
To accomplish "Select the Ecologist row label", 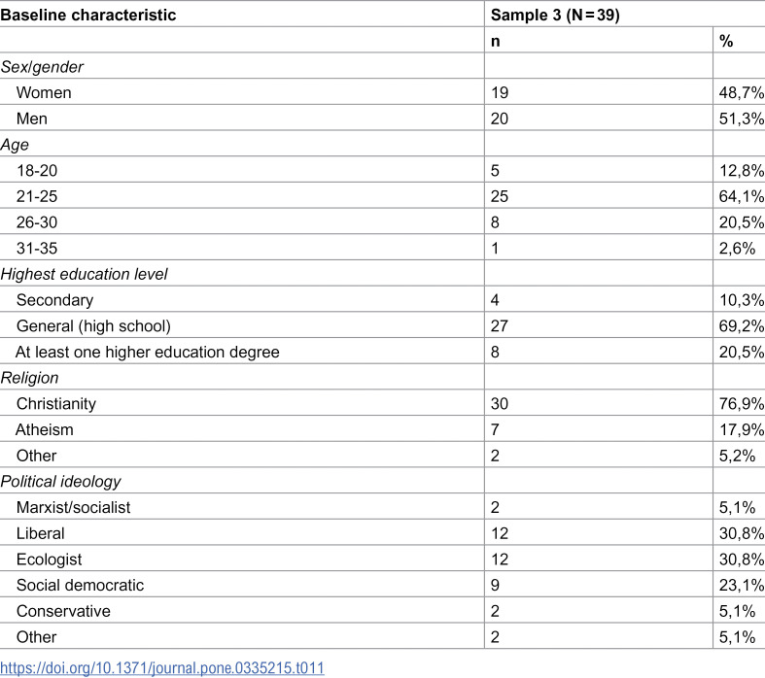I will [49, 559].
